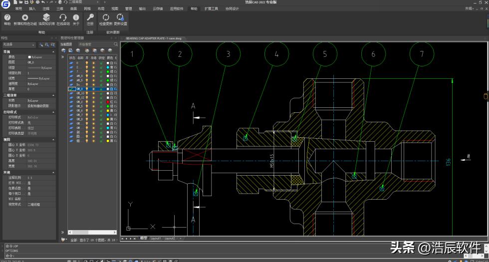Viewport: 489px width, 262px height.
Task: Click the red color swatch of layer GM_2
Action: (108, 102)
